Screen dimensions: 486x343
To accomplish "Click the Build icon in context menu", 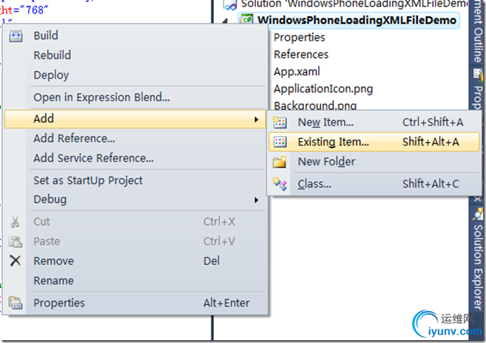I will pos(16,36).
